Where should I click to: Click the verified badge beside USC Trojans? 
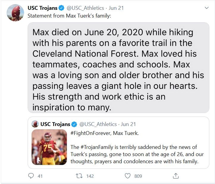click(61, 8)
